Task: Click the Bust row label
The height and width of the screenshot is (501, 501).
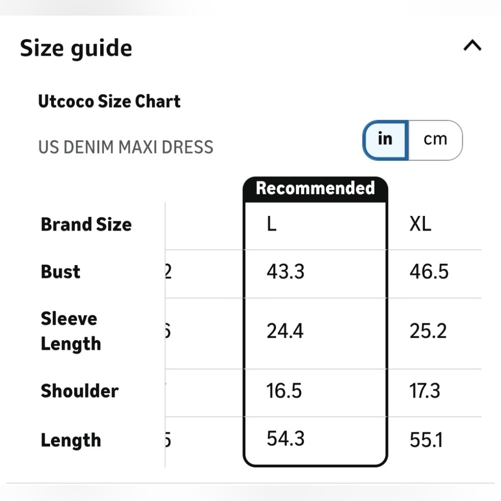Action: [x=61, y=272]
